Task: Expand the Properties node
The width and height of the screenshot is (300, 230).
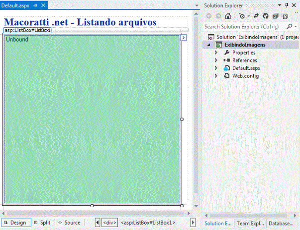Action: click(x=216, y=53)
